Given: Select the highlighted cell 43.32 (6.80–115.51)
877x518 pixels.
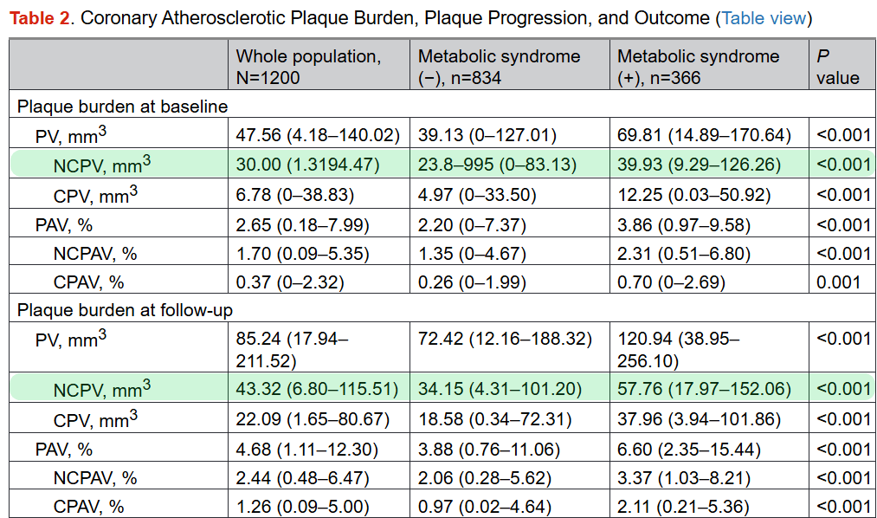Looking at the screenshot, I should point(317,389).
